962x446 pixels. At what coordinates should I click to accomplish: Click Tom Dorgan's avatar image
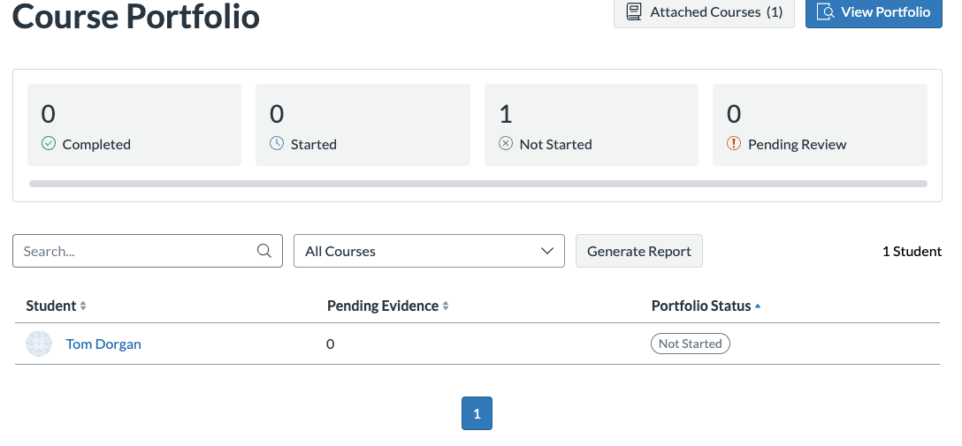(40, 344)
